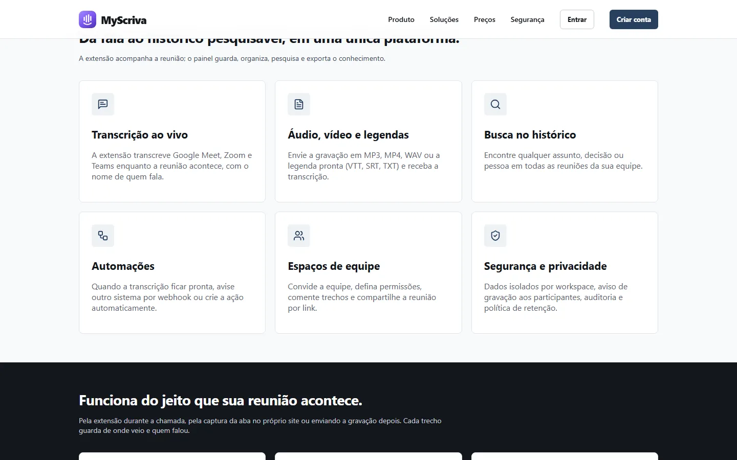Click the Áudio, vídeo e legendas document icon
The image size is (737, 460).
click(299, 104)
